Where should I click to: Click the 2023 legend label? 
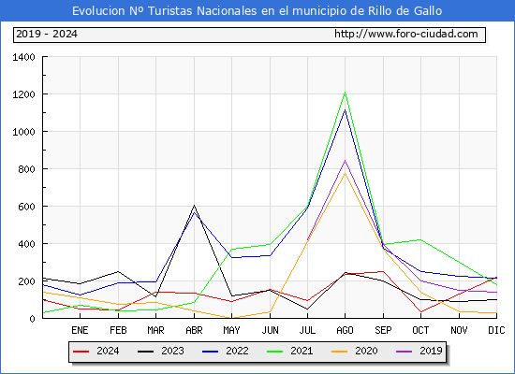tap(172, 351)
